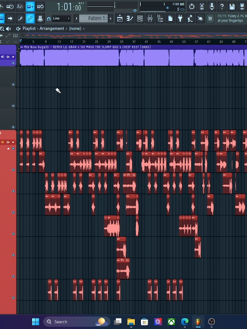Open the Mixer view
Viewport: 247px width, 329px height.
tap(150, 19)
